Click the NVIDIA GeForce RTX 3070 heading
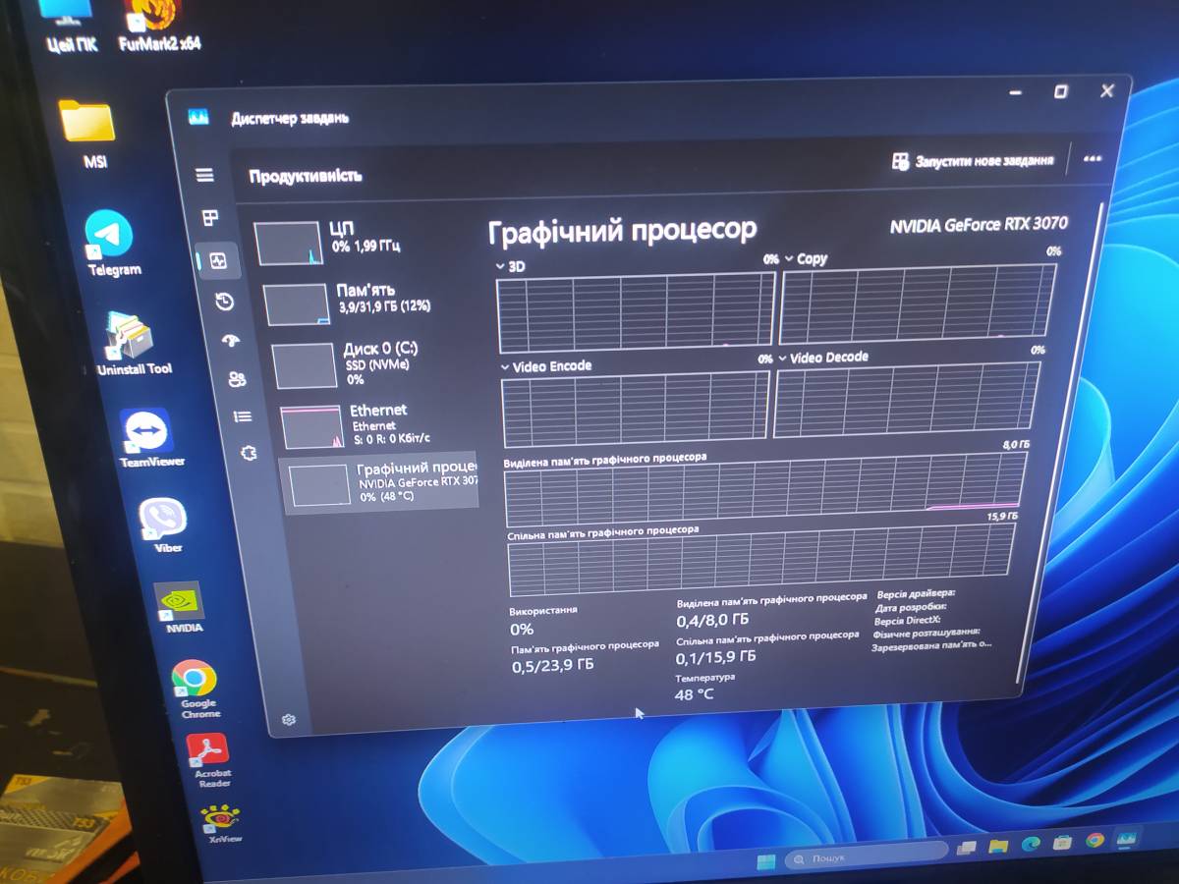The image size is (1179, 884). pyautogui.click(x=979, y=225)
